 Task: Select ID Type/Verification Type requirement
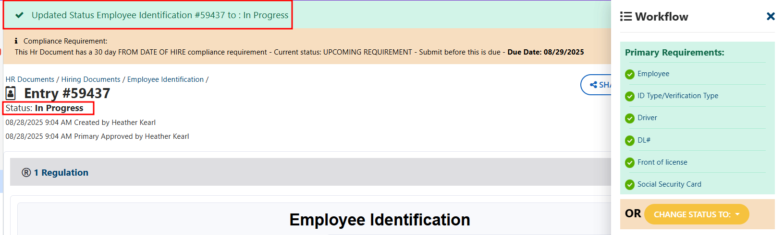click(677, 96)
